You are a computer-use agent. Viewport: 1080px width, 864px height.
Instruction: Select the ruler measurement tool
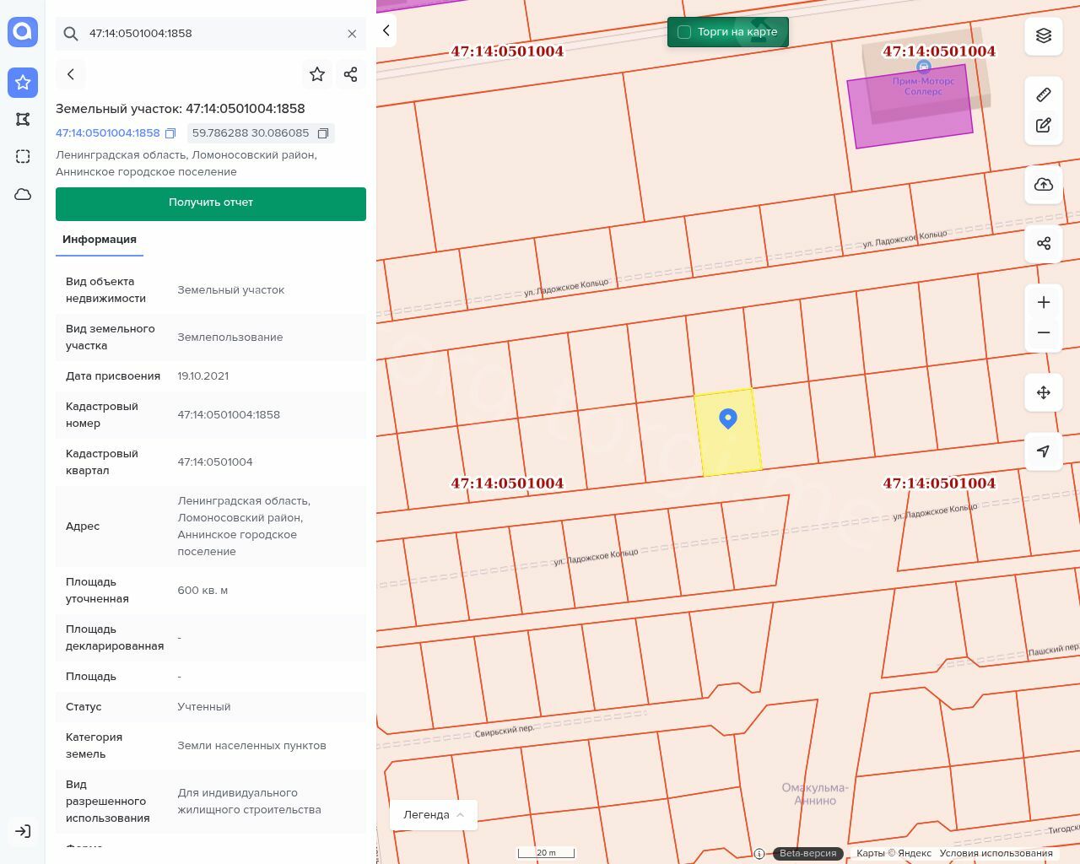(x=1044, y=94)
